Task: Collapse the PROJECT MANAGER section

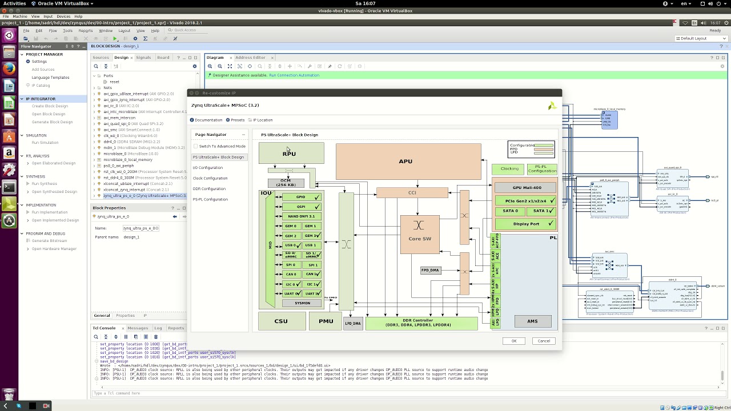Action: tap(22, 54)
